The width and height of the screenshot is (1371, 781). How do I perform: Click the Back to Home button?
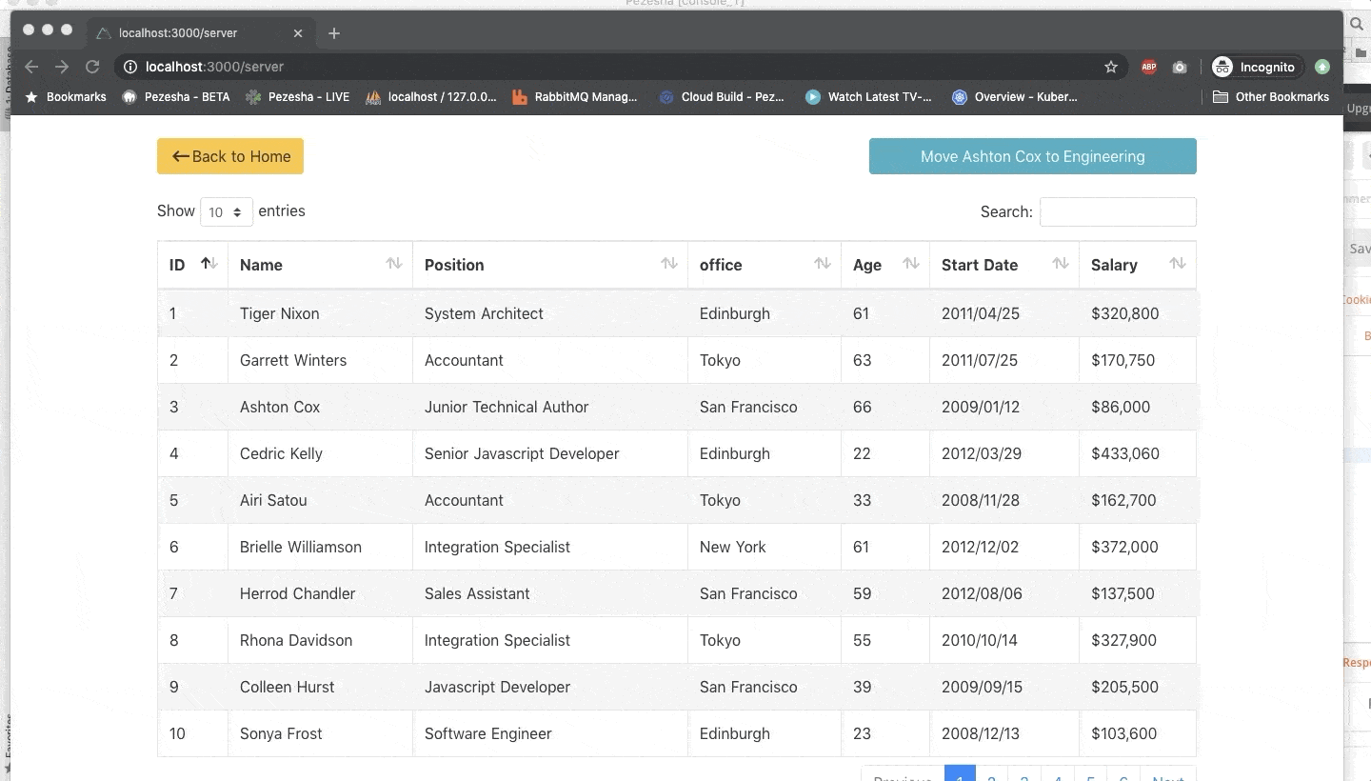tap(230, 156)
